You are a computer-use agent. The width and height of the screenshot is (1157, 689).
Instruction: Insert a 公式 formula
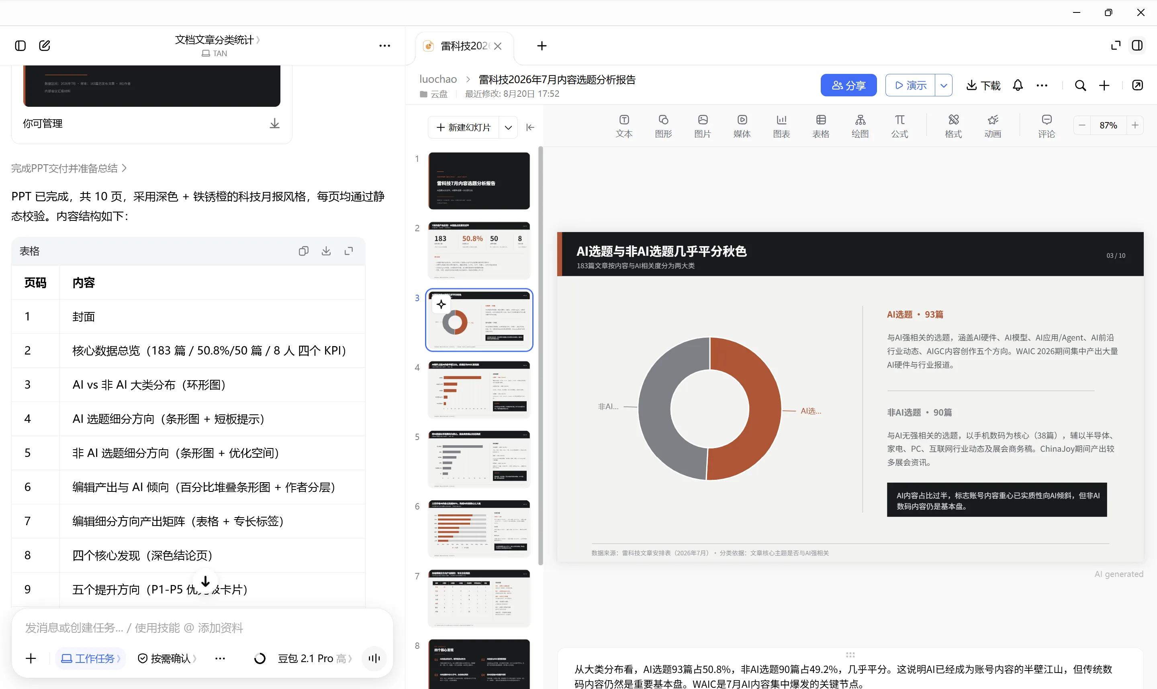click(x=899, y=126)
